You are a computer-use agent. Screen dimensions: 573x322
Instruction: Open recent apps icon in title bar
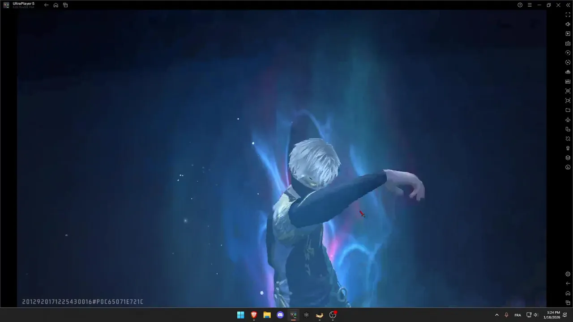pos(65,5)
